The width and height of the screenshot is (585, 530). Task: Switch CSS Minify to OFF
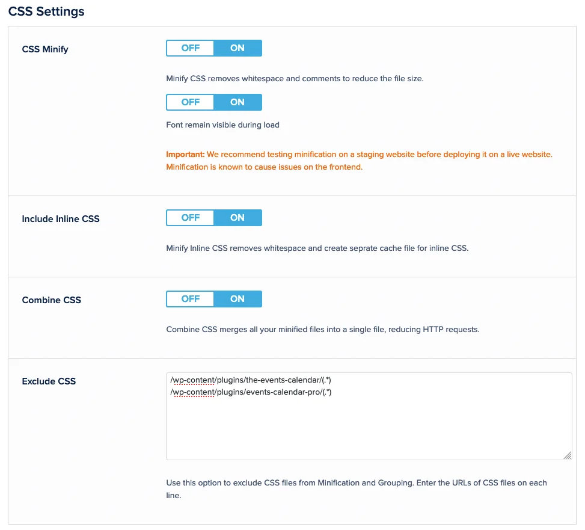coord(190,48)
